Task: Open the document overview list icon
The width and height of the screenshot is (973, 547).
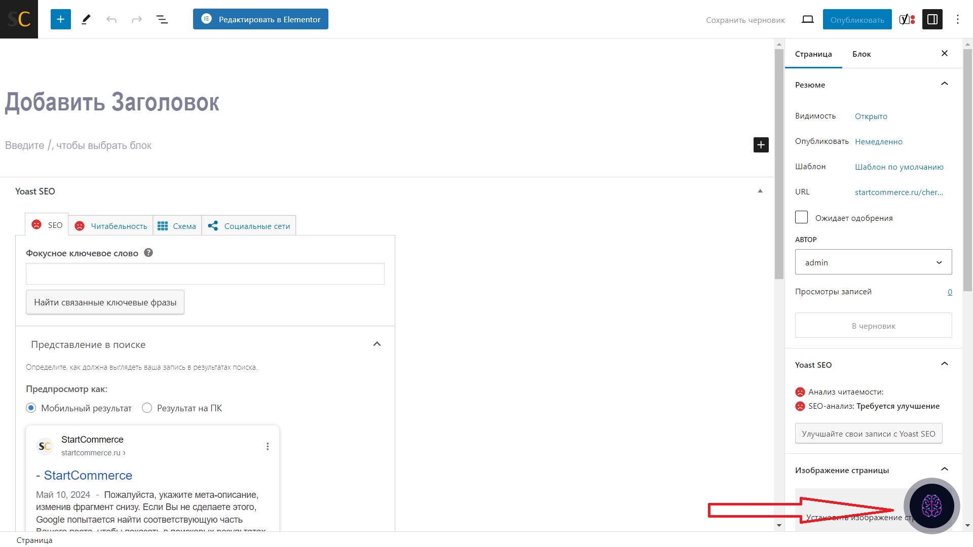Action: [162, 19]
